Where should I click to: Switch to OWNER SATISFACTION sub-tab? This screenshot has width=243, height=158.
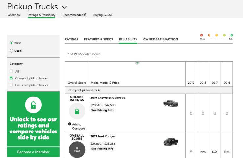[x=160, y=39]
